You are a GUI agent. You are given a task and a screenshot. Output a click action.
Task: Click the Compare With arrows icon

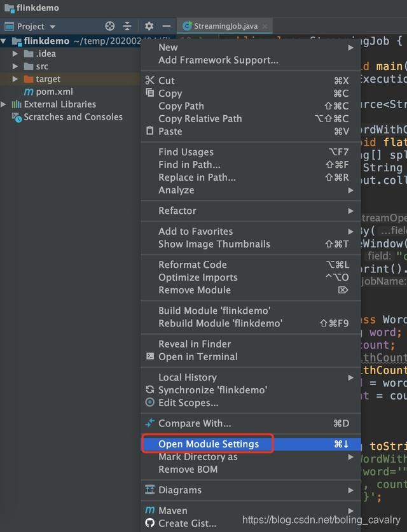(150, 423)
